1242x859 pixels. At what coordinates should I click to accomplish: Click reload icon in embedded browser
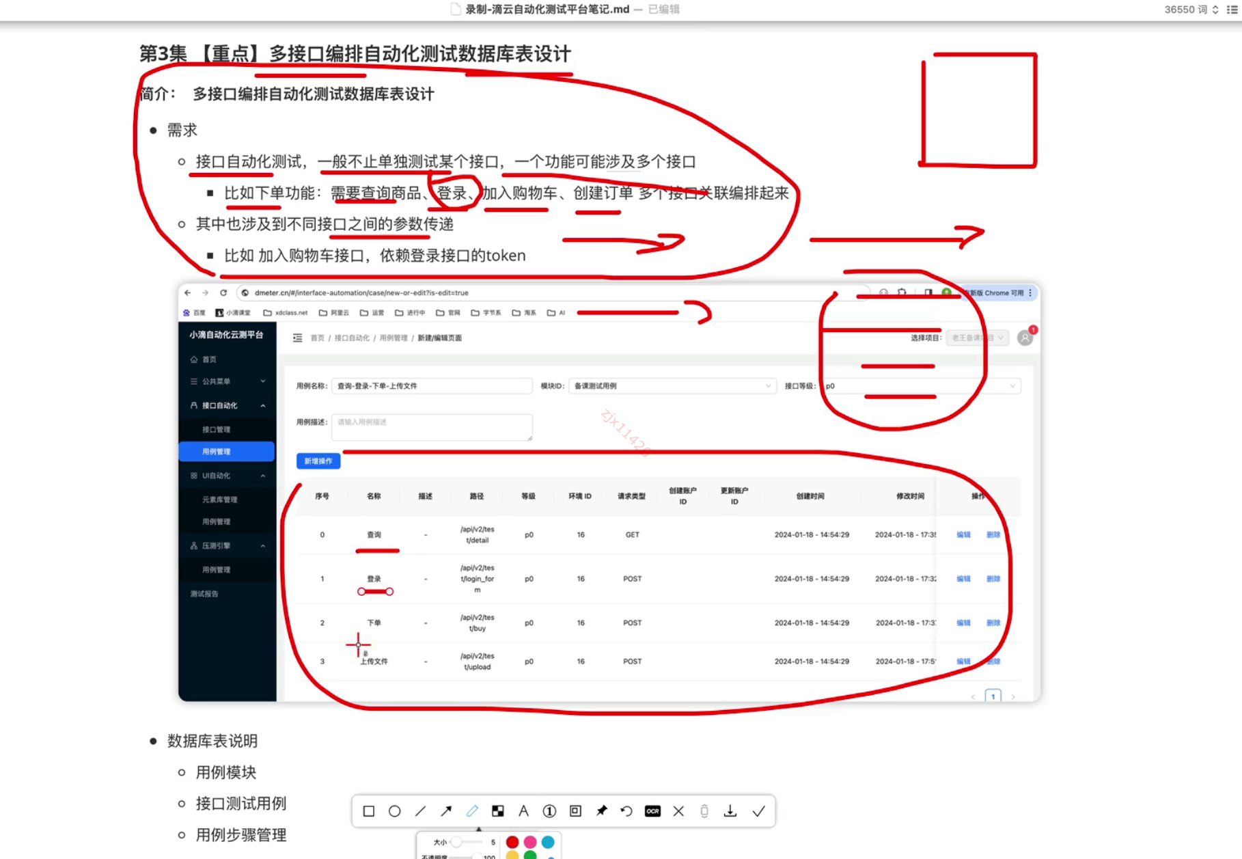tap(223, 292)
